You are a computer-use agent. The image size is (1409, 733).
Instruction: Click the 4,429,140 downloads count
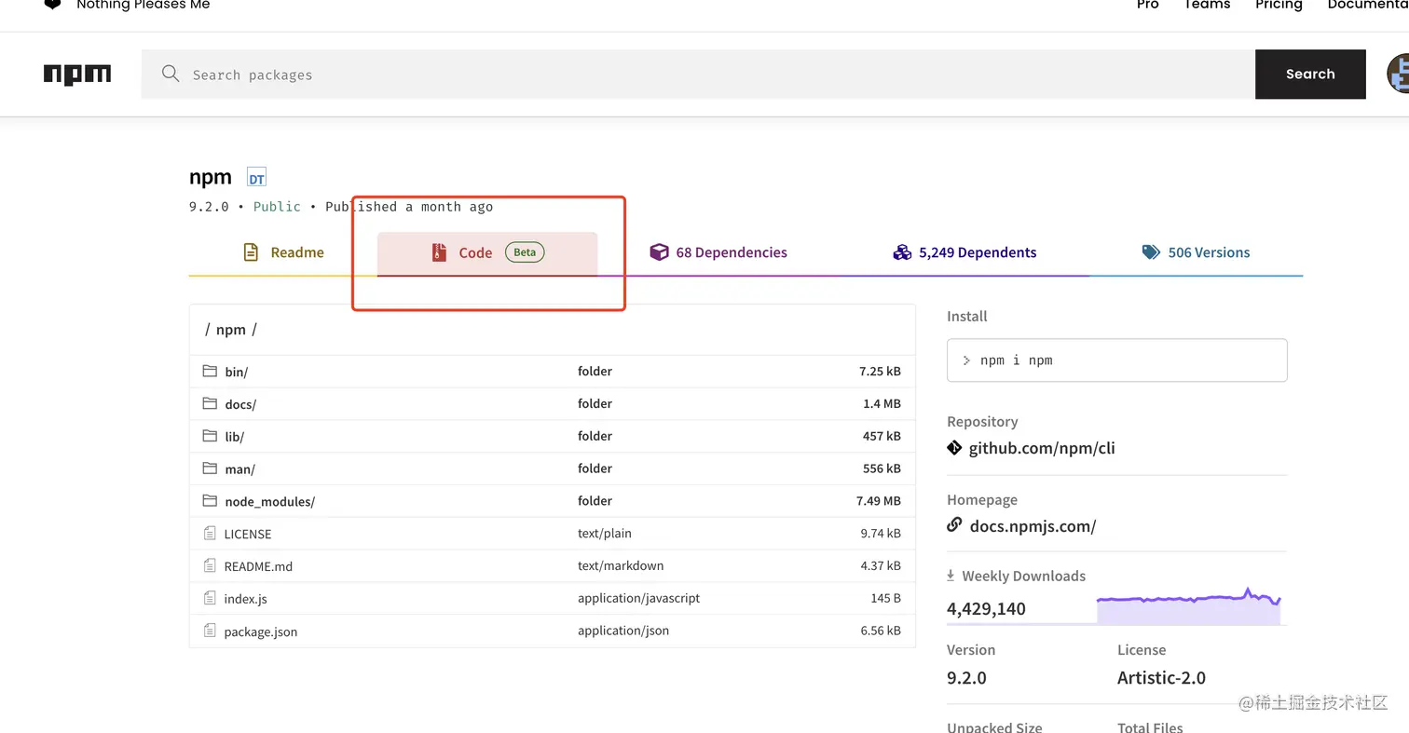pos(986,609)
